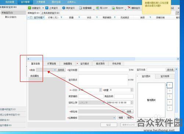
Task: Select the fifth image thumbnail slot
Action: [170, 108]
